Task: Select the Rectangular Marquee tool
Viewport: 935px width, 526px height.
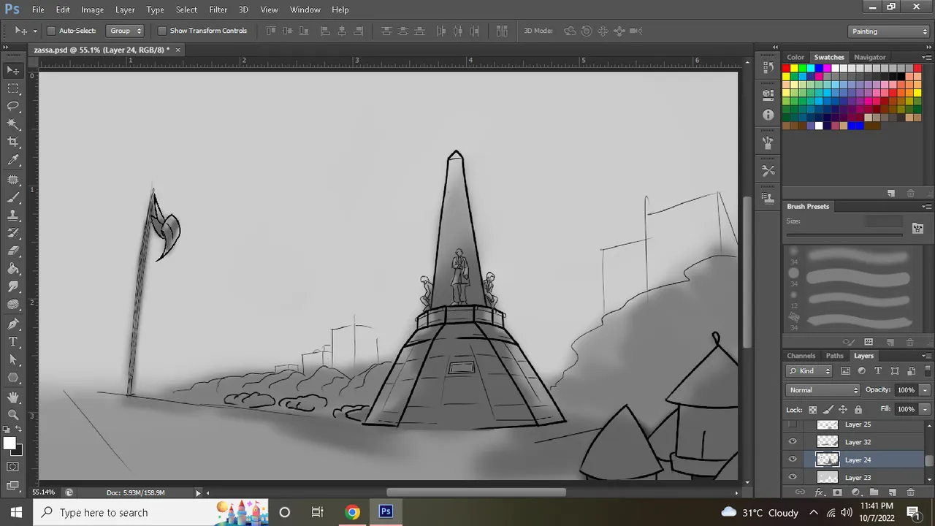Action: 13,88
